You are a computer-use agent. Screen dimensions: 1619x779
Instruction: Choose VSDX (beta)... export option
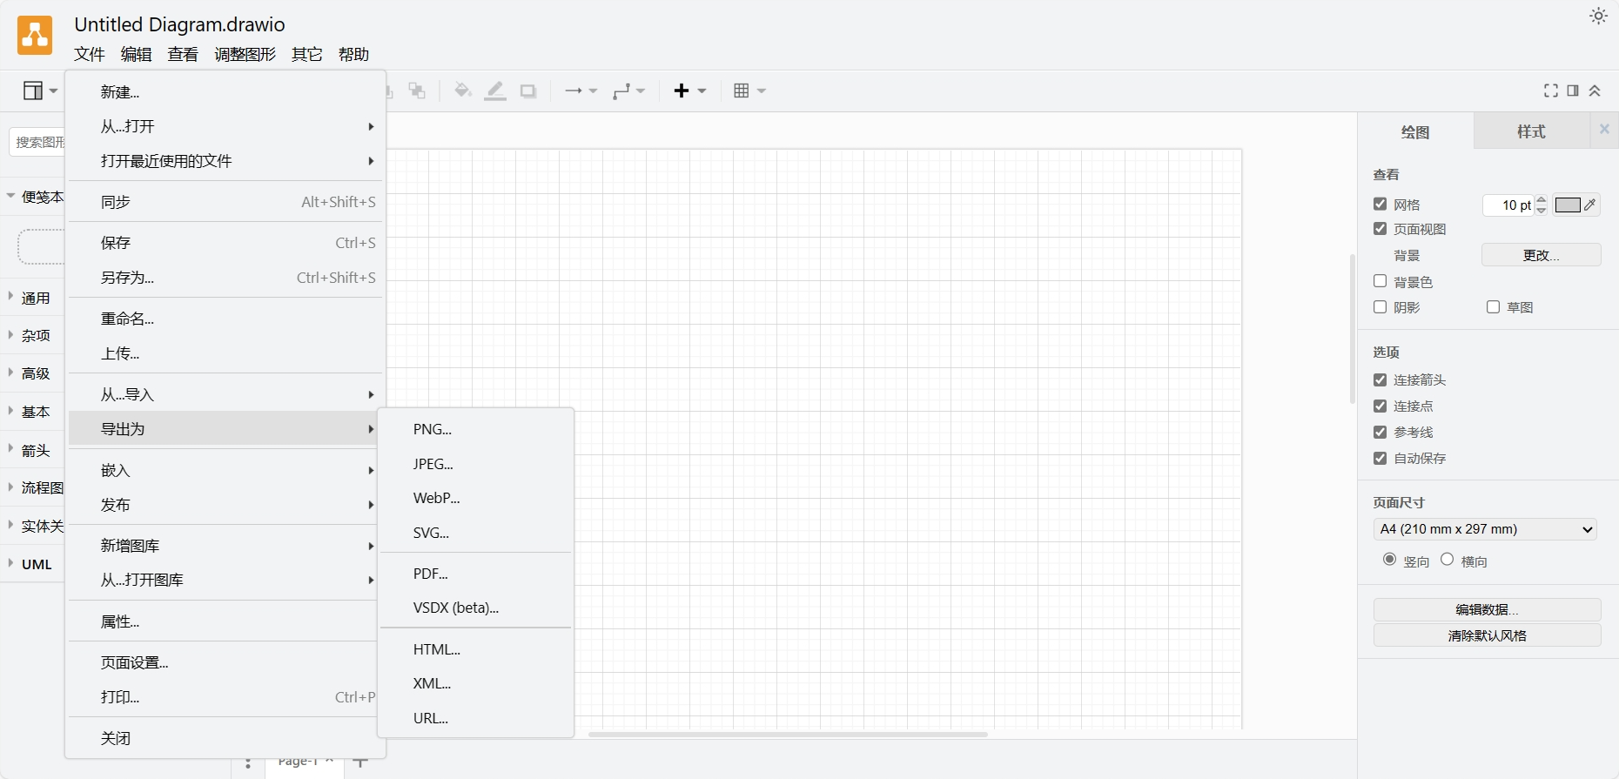click(476, 608)
